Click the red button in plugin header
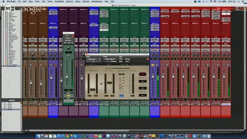This screenshot has width=247, height=139. (x=147, y=59)
